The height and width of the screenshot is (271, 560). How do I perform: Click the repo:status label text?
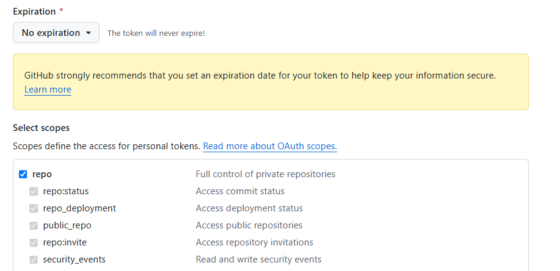click(x=66, y=191)
